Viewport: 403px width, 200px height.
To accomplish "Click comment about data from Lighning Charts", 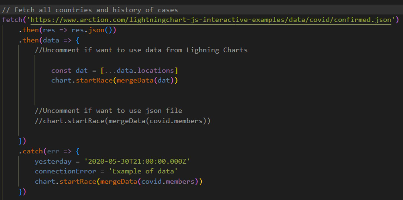I will pyautogui.click(x=141, y=50).
